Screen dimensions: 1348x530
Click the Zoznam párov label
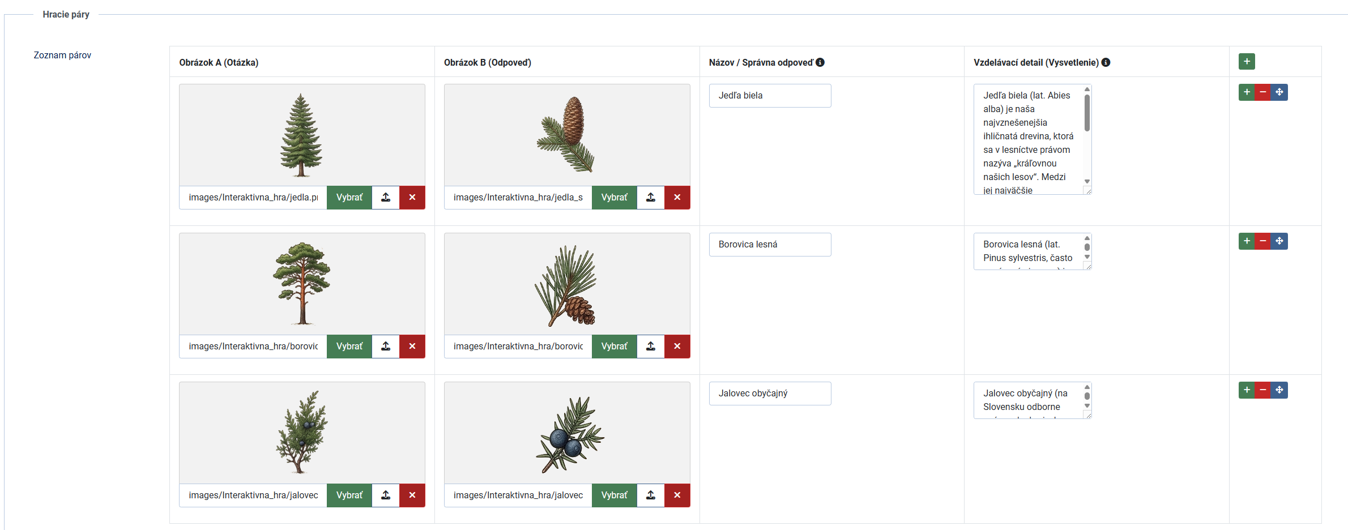tap(62, 55)
